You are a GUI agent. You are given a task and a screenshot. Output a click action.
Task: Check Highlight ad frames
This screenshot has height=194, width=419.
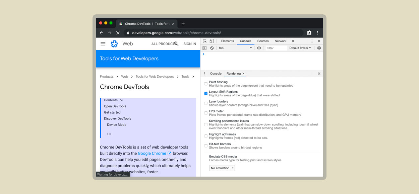pyautogui.click(x=206, y=136)
